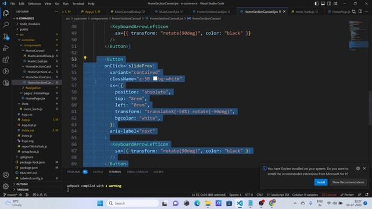Open the File menu
This screenshot has height=209, width=372.
tap(13, 3)
